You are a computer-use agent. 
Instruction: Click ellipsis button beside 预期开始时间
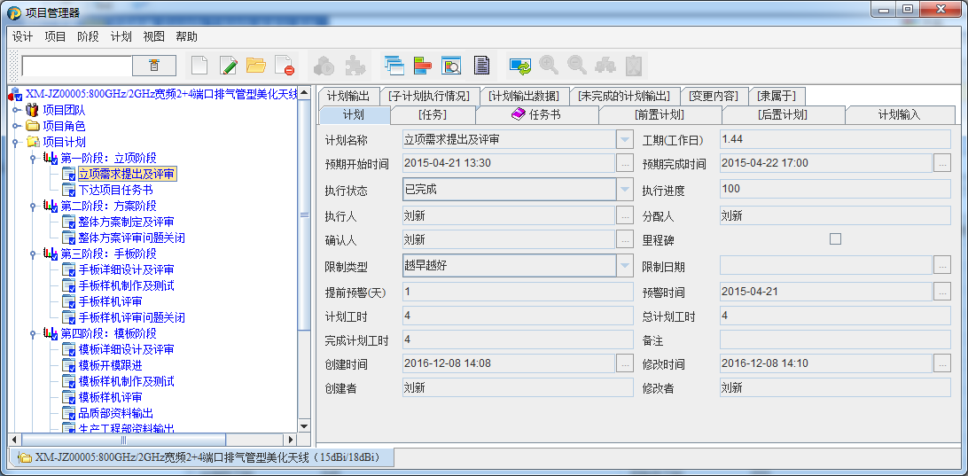tap(625, 163)
